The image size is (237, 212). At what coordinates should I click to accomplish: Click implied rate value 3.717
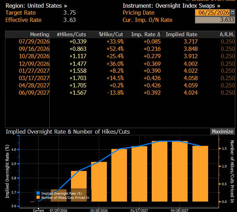point(190,41)
